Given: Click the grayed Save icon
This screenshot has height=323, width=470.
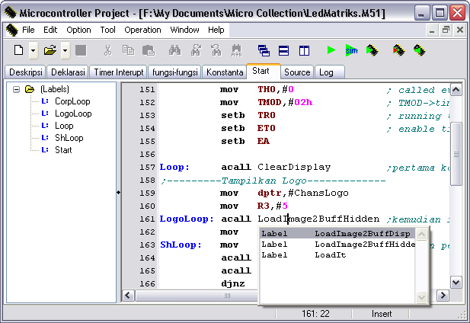Looking at the screenshot, I should point(81,50).
